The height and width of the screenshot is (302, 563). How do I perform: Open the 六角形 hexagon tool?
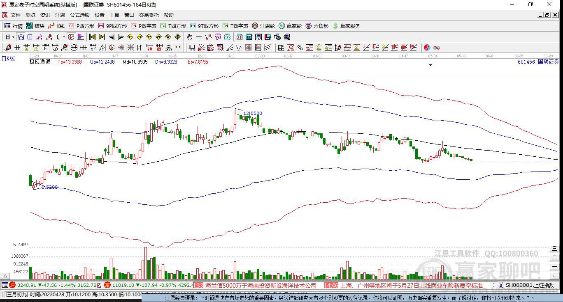pyautogui.click(x=317, y=26)
